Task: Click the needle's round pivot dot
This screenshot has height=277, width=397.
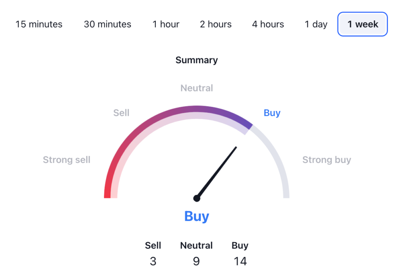Action: [197, 198]
